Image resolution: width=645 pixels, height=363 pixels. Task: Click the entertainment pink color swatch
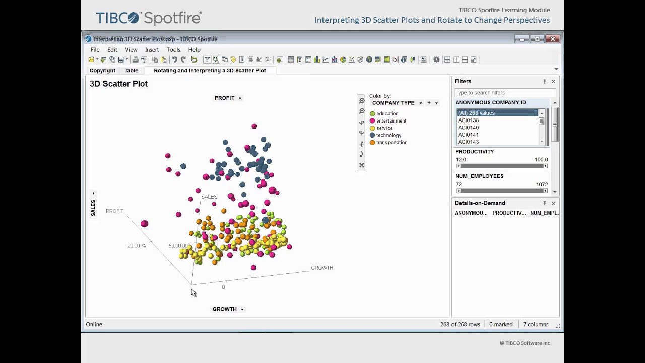click(x=372, y=121)
